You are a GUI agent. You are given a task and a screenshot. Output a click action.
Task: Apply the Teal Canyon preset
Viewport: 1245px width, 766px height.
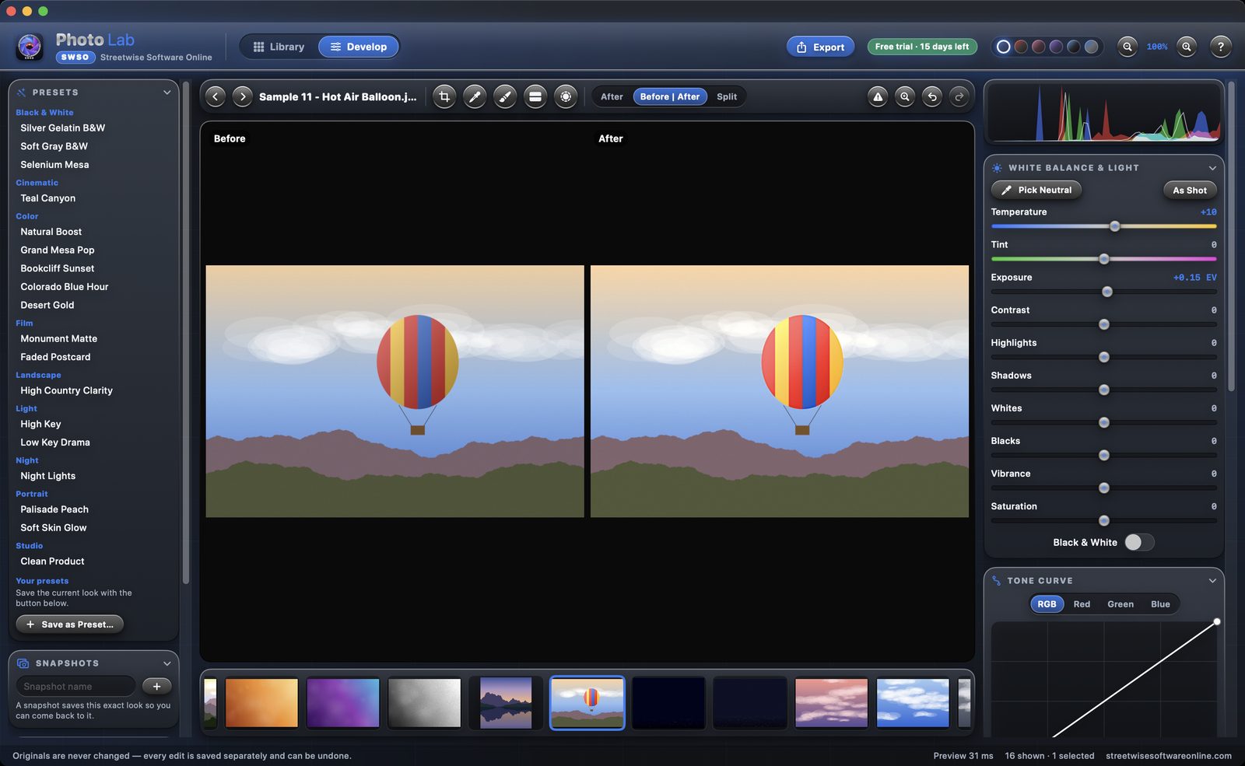point(48,198)
